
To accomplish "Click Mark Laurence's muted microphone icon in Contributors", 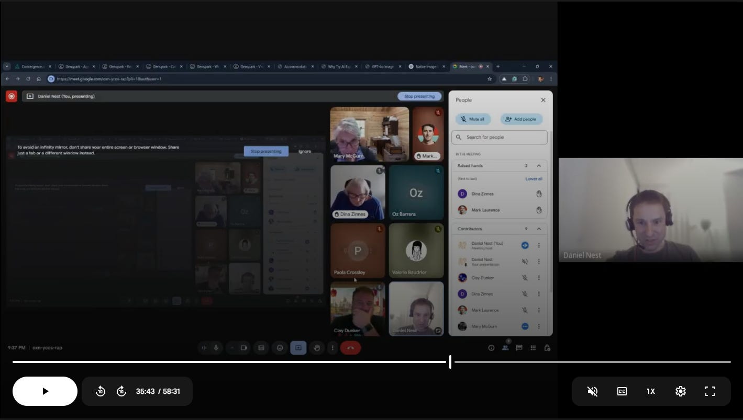I will click(525, 310).
